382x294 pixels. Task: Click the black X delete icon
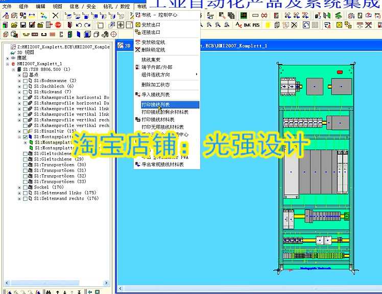(x=56, y=16)
